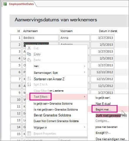Choose Niet E dual in submenu
Screen dimensions: 129x141
pos(103,104)
